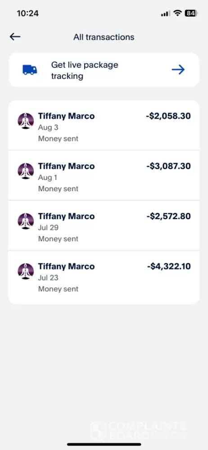The width and height of the screenshot is (208, 450).
Task: Tap the All transactions page title
Action: (104, 37)
